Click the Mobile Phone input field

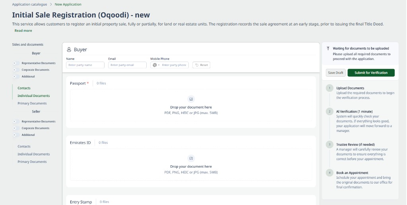click(169, 65)
